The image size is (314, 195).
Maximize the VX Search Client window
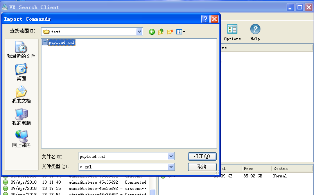300,7
